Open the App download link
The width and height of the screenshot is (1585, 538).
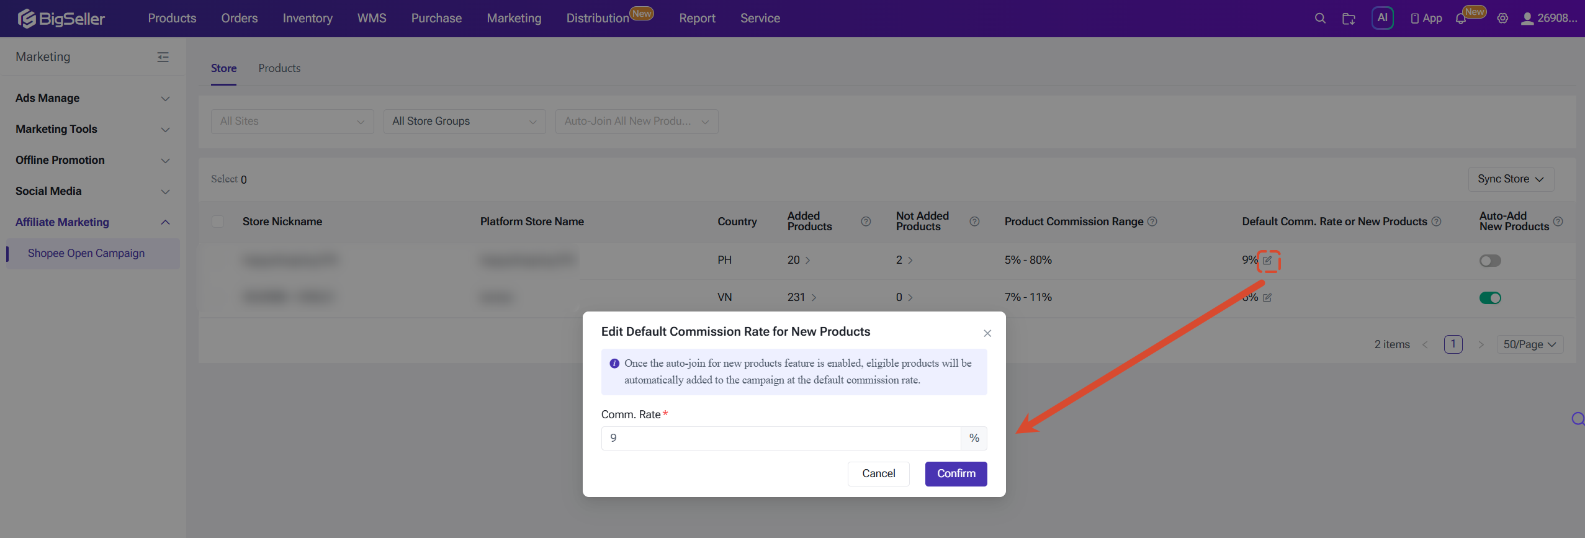(x=1426, y=19)
